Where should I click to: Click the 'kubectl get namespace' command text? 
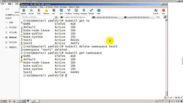[83, 53]
